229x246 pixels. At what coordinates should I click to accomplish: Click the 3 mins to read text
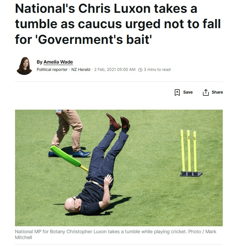[157, 69]
